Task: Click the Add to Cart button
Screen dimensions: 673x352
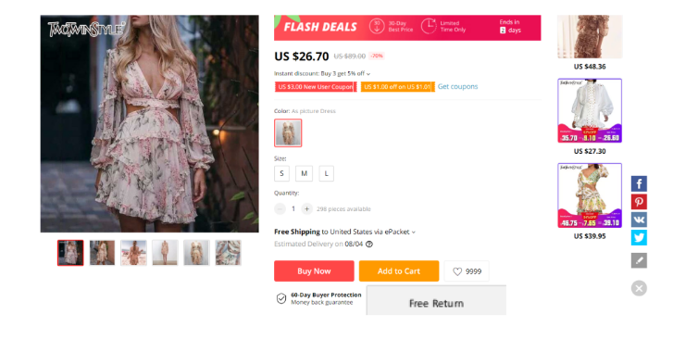Action: coord(399,270)
